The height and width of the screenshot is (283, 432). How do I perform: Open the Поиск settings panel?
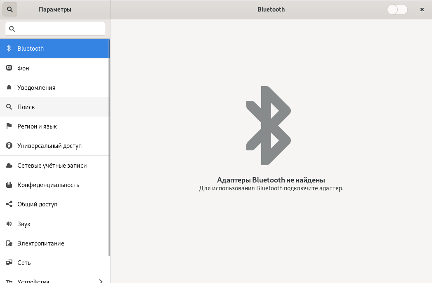[26, 107]
